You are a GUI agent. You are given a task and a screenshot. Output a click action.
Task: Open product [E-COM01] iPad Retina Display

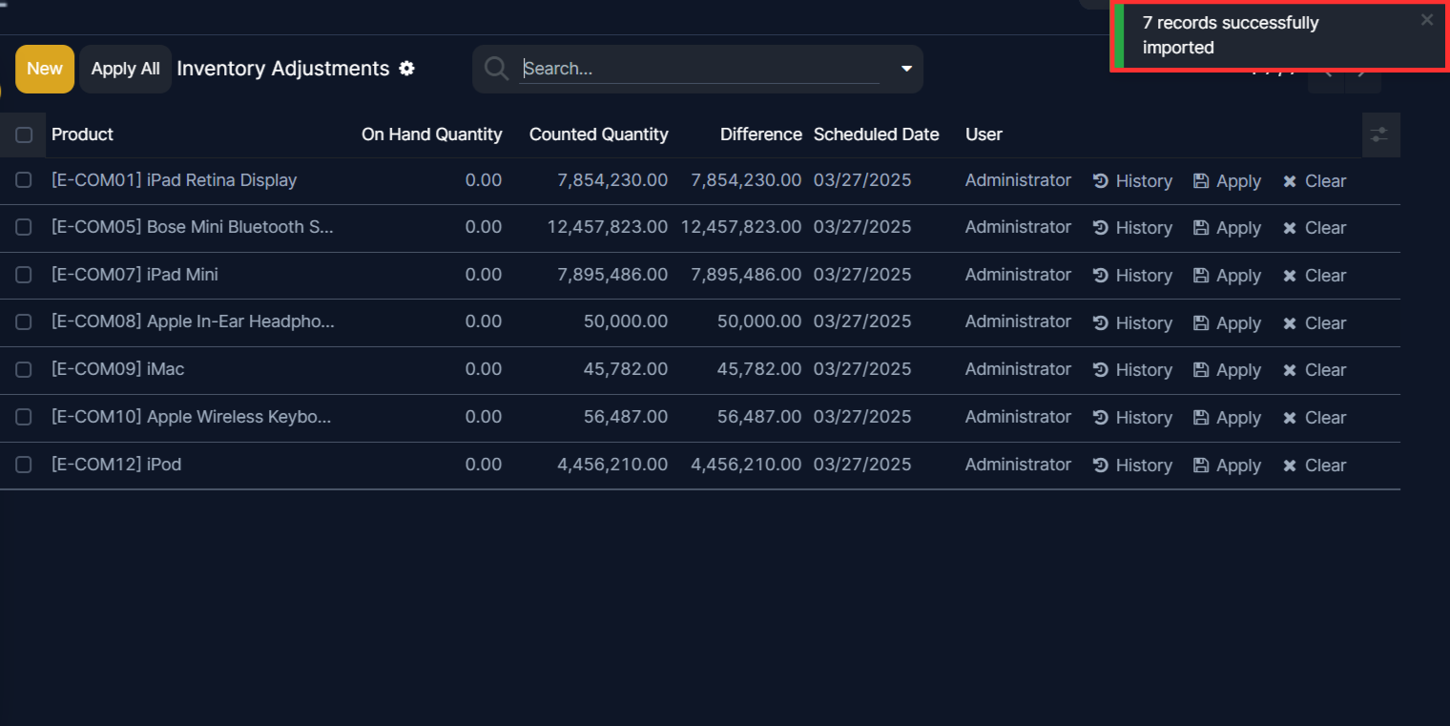174,180
